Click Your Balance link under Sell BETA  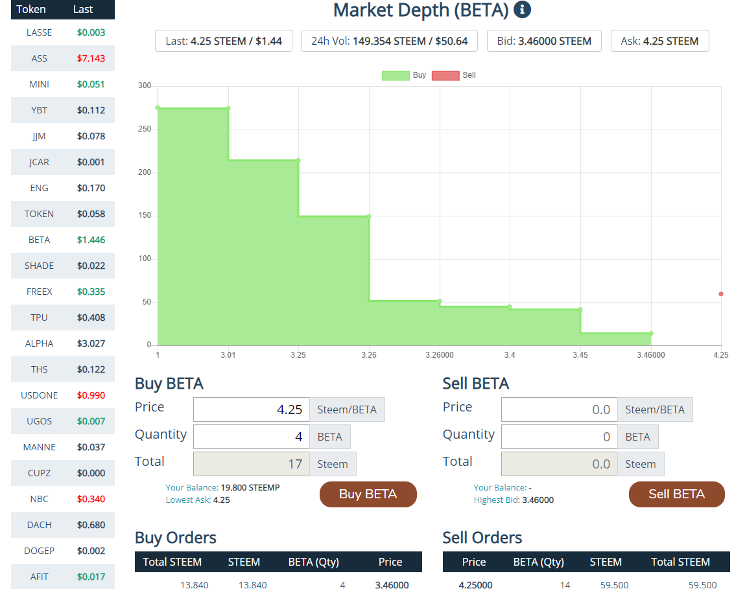tap(503, 487)
